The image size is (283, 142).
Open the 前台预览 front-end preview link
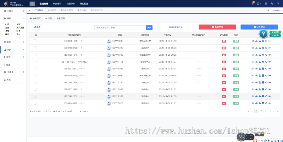click(277, 10)
